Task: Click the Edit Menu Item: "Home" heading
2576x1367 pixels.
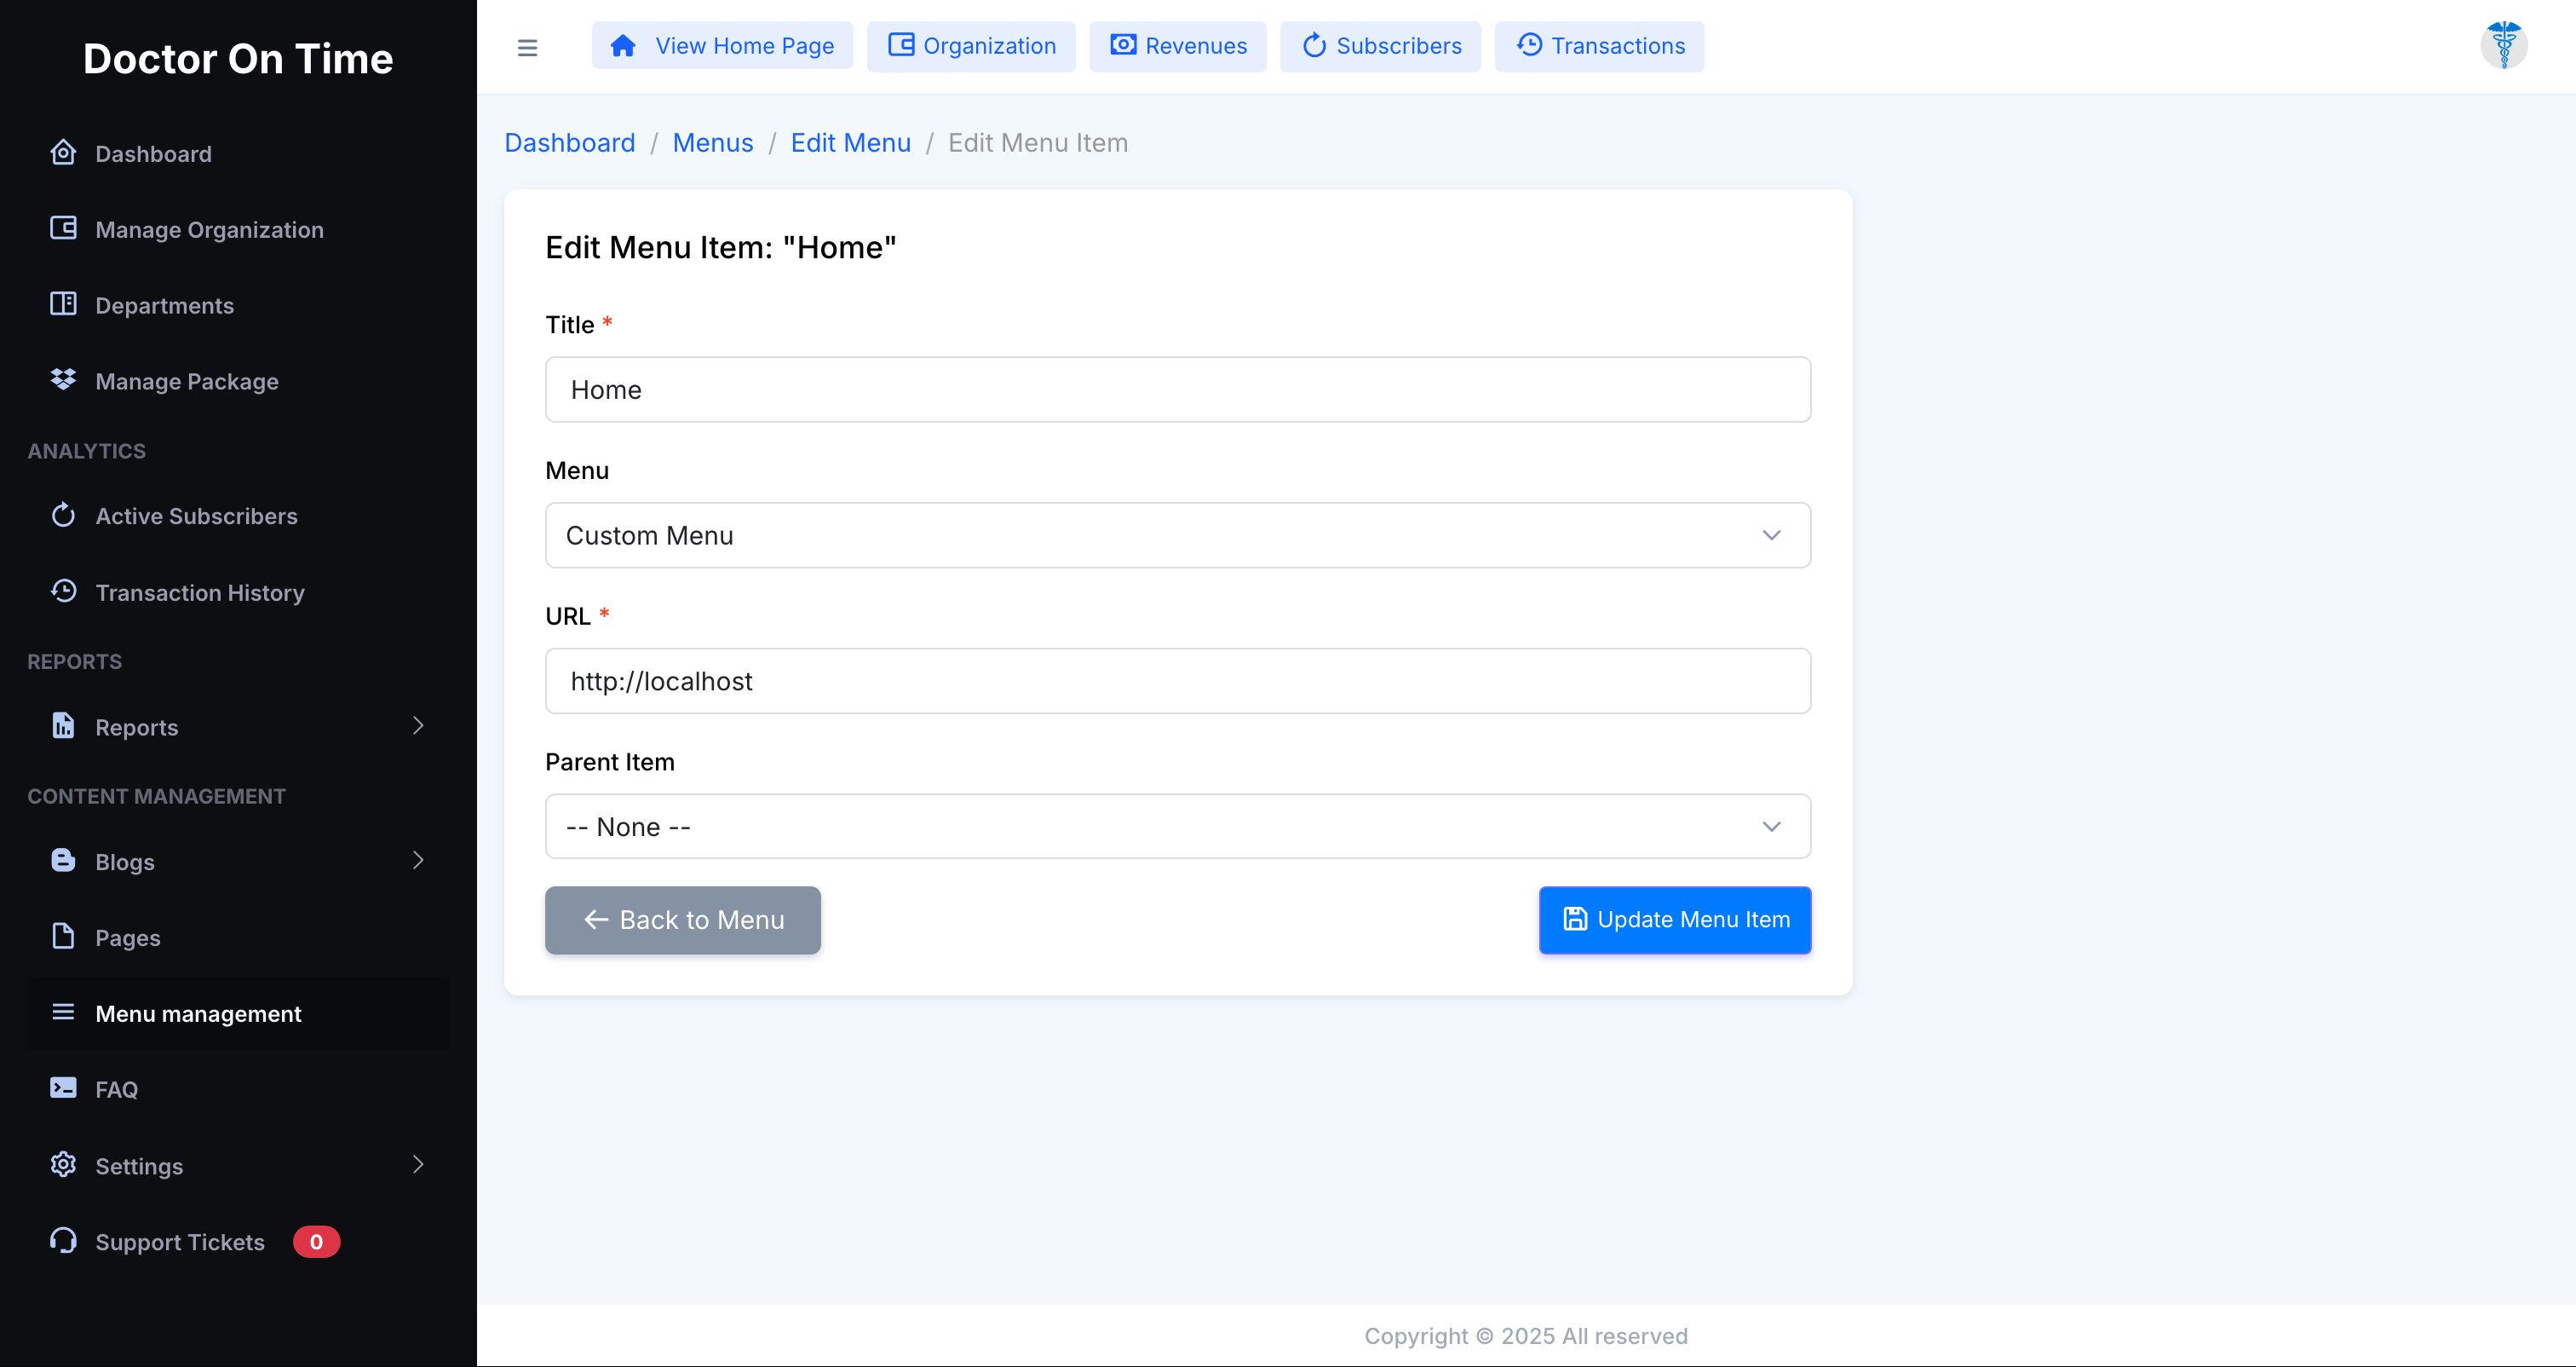Action: tap(720, 247)
